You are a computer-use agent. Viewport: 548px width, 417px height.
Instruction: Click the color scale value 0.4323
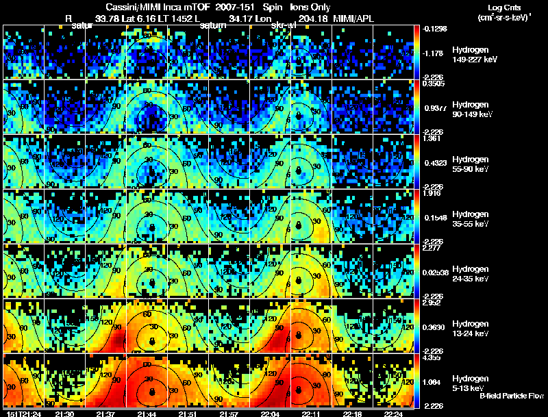click(436, 163)
